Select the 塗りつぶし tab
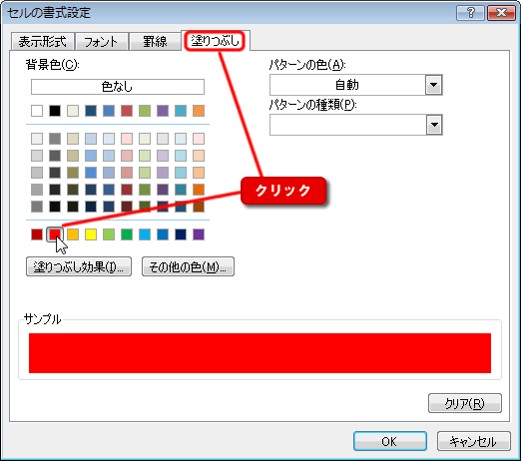Viewport: 521px width, 461px height. click(216, 41)
